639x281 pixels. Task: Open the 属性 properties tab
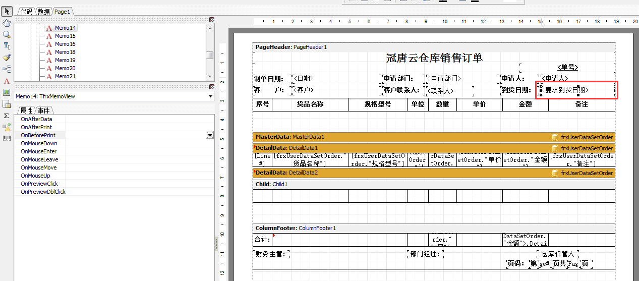coord(26,110)
